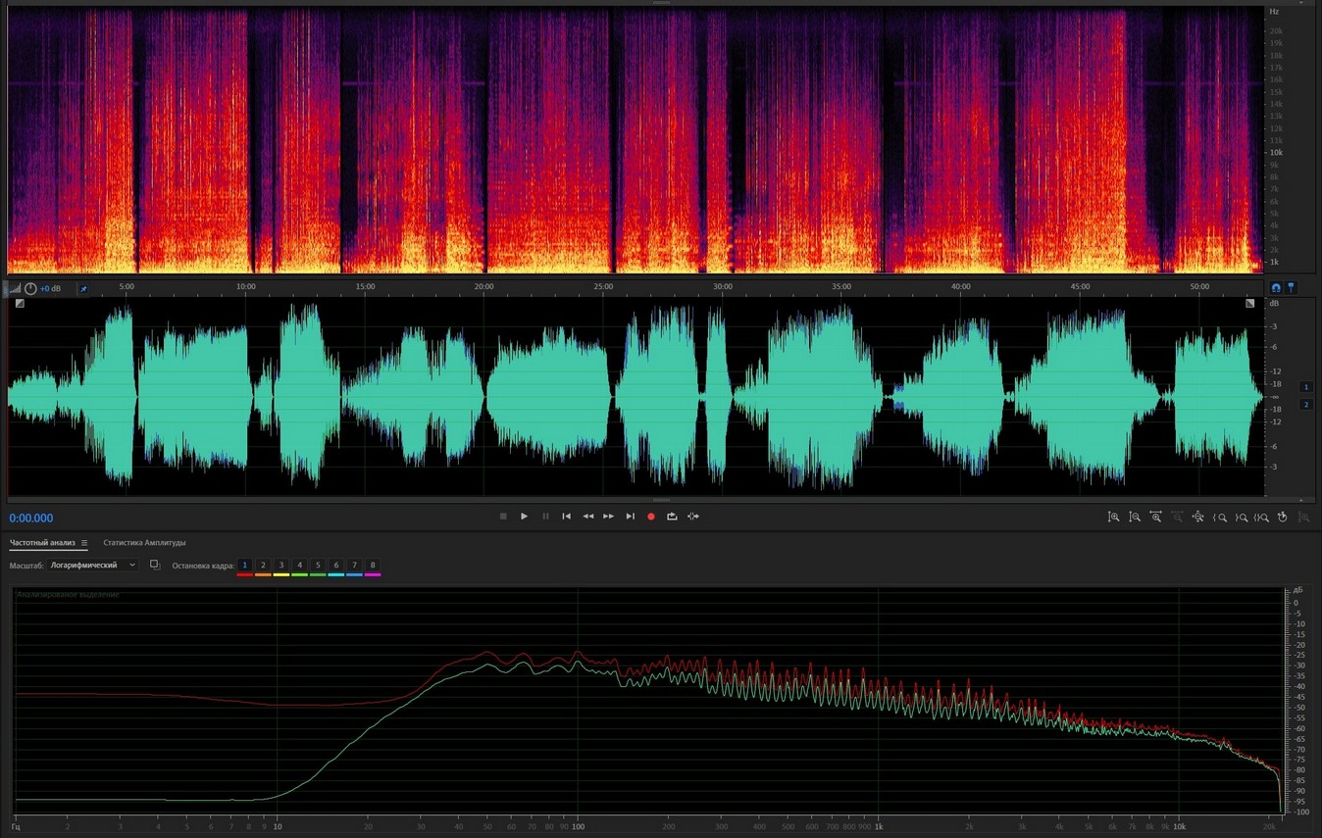This screenshot has height=838, width=1322.
Task: Toggle the HUD pin icon
Action: click(x=82, y=289)
